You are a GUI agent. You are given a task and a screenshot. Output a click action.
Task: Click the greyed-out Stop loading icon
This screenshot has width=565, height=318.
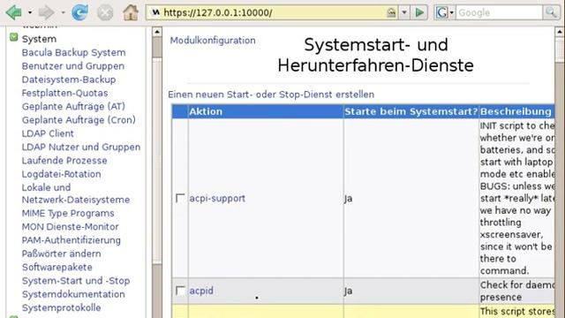(105, 13)
